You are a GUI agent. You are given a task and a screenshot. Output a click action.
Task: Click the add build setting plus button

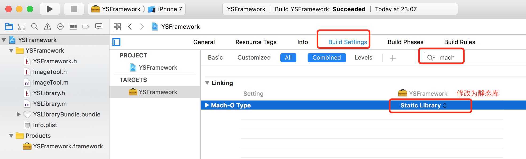(x=392, y=58)
